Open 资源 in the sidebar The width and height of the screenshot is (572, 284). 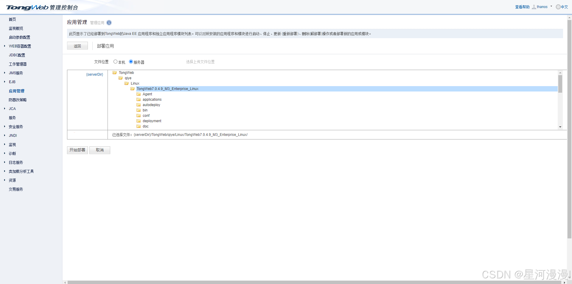13,180
